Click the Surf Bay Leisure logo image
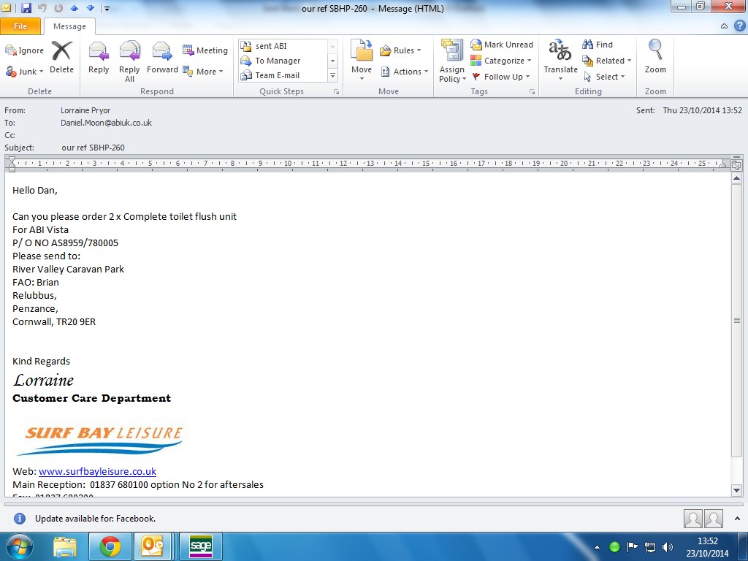 click(100, 439)
